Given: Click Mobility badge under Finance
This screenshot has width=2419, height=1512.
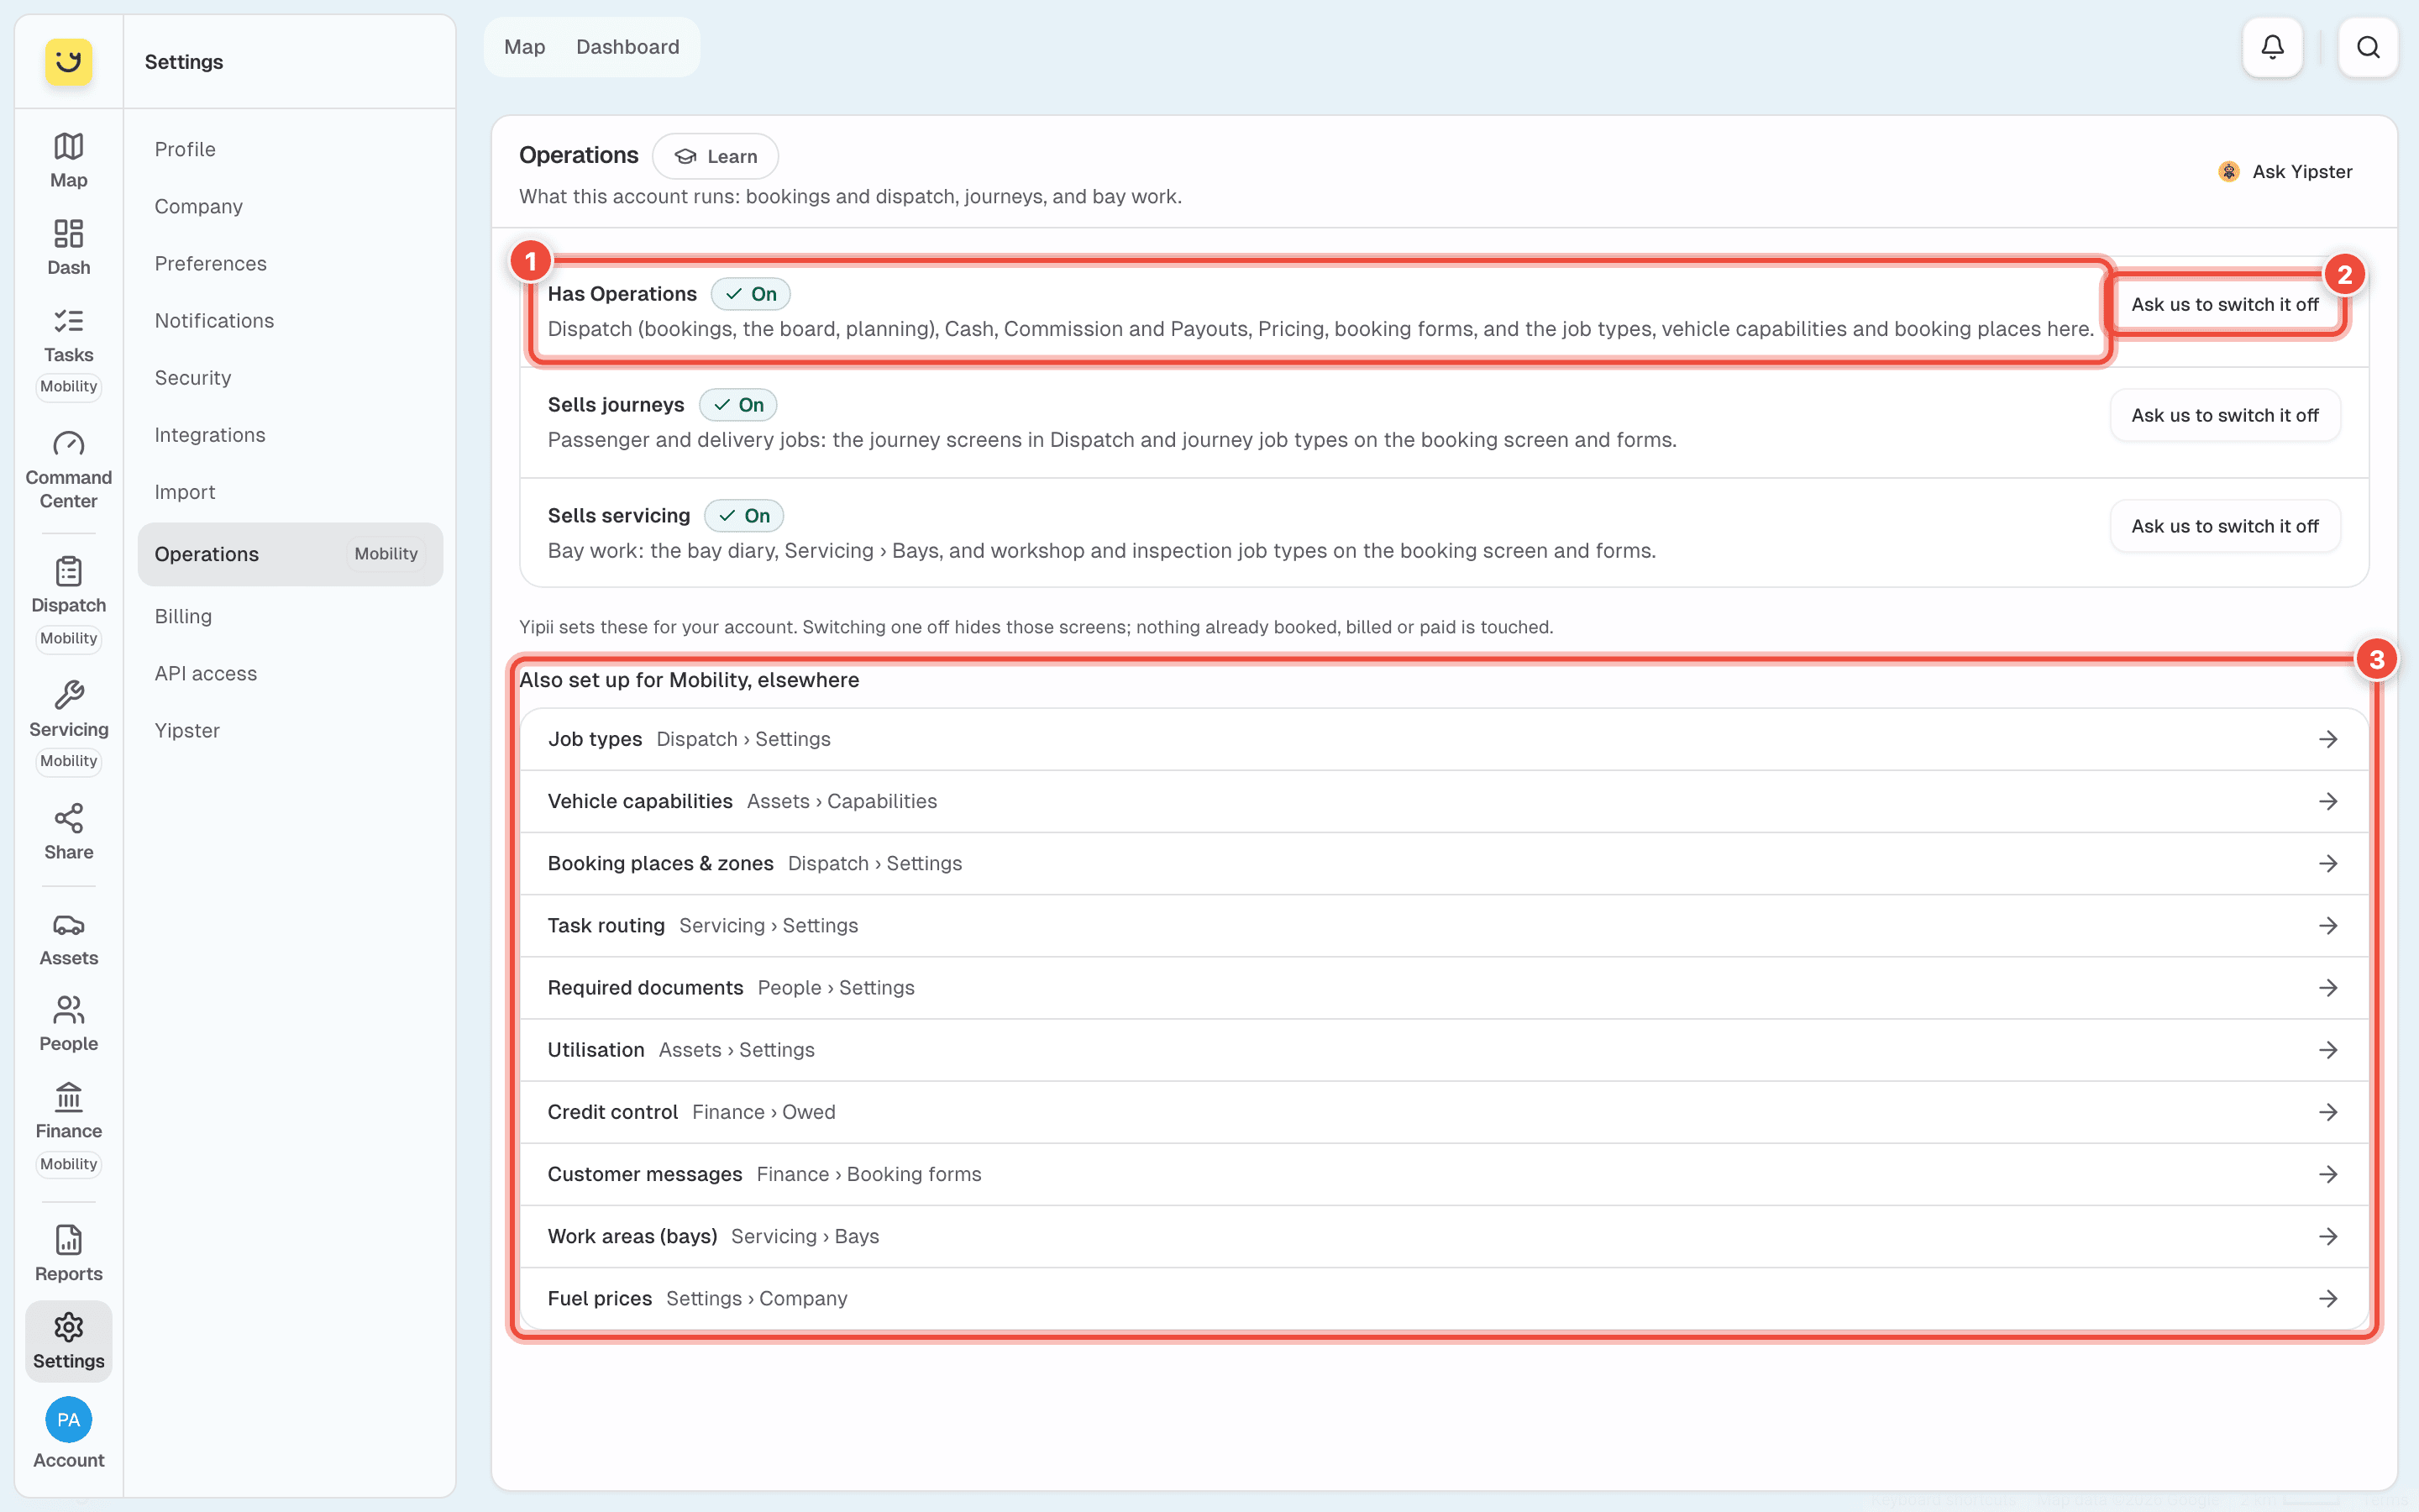Looking at the screenshot, I should pyautogui.click(x=68, y=1164).
